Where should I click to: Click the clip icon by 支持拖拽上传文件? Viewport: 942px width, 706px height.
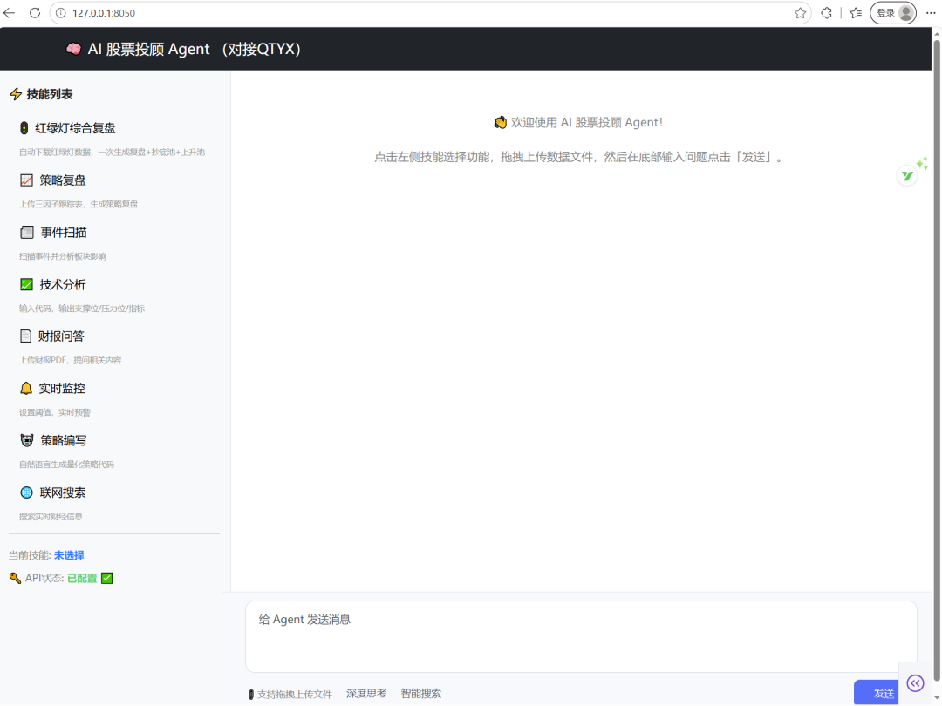(251, 694)
